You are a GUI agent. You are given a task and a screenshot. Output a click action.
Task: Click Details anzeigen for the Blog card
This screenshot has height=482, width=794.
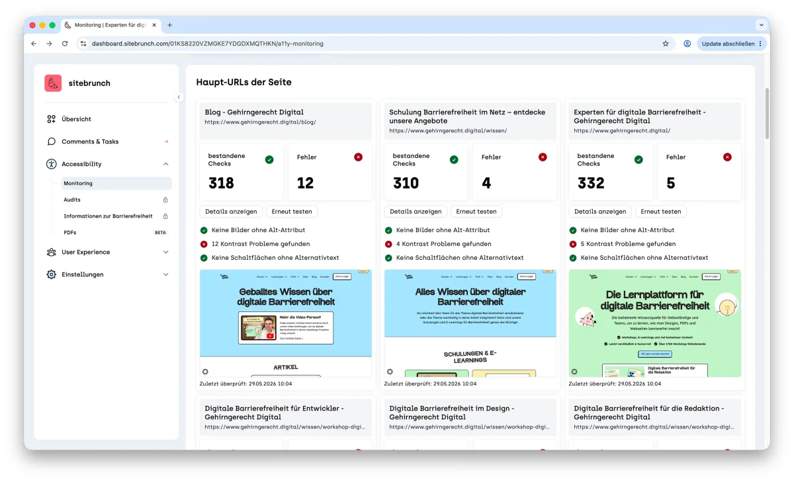(x=231, y=212)
